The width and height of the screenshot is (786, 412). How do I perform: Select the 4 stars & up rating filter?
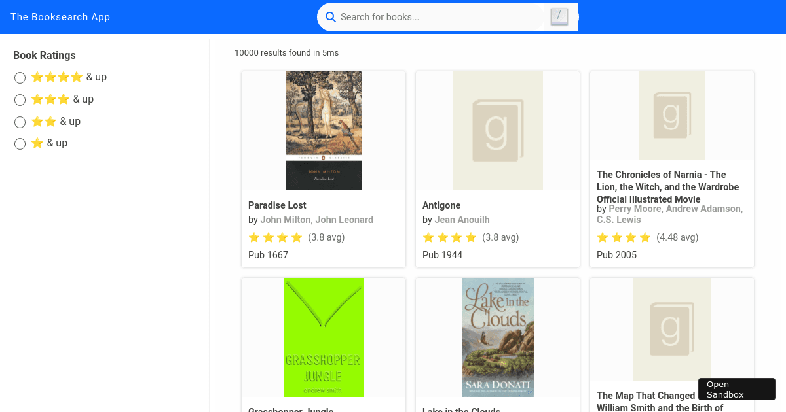(20, 77)
